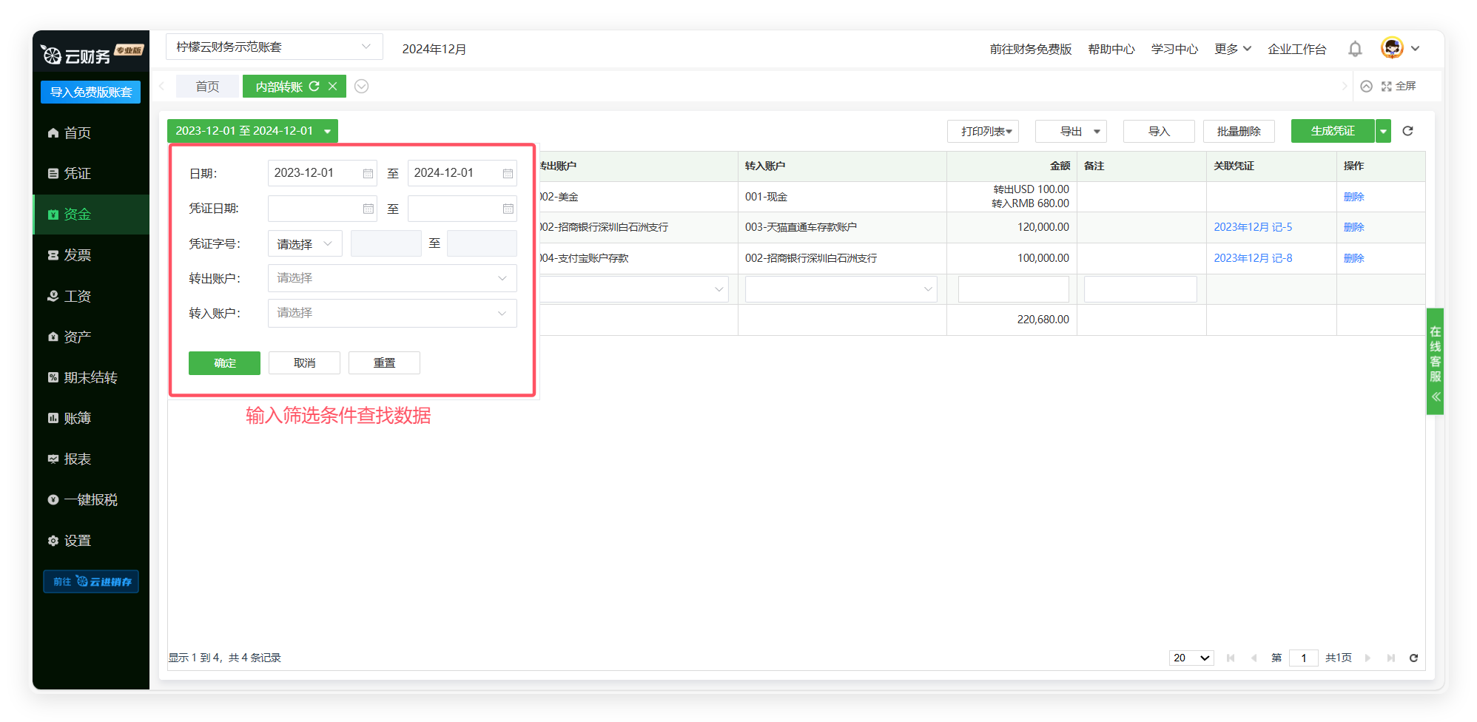Viewport: 1477px width, 722px height.
Task: Open 期末结转 in the sidebar
Action: coord(90,377)
